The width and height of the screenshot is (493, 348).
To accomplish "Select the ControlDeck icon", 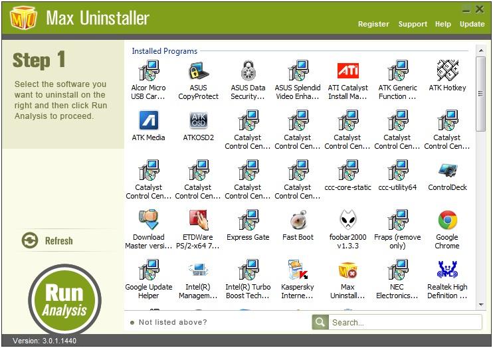I will click(447, 170).
